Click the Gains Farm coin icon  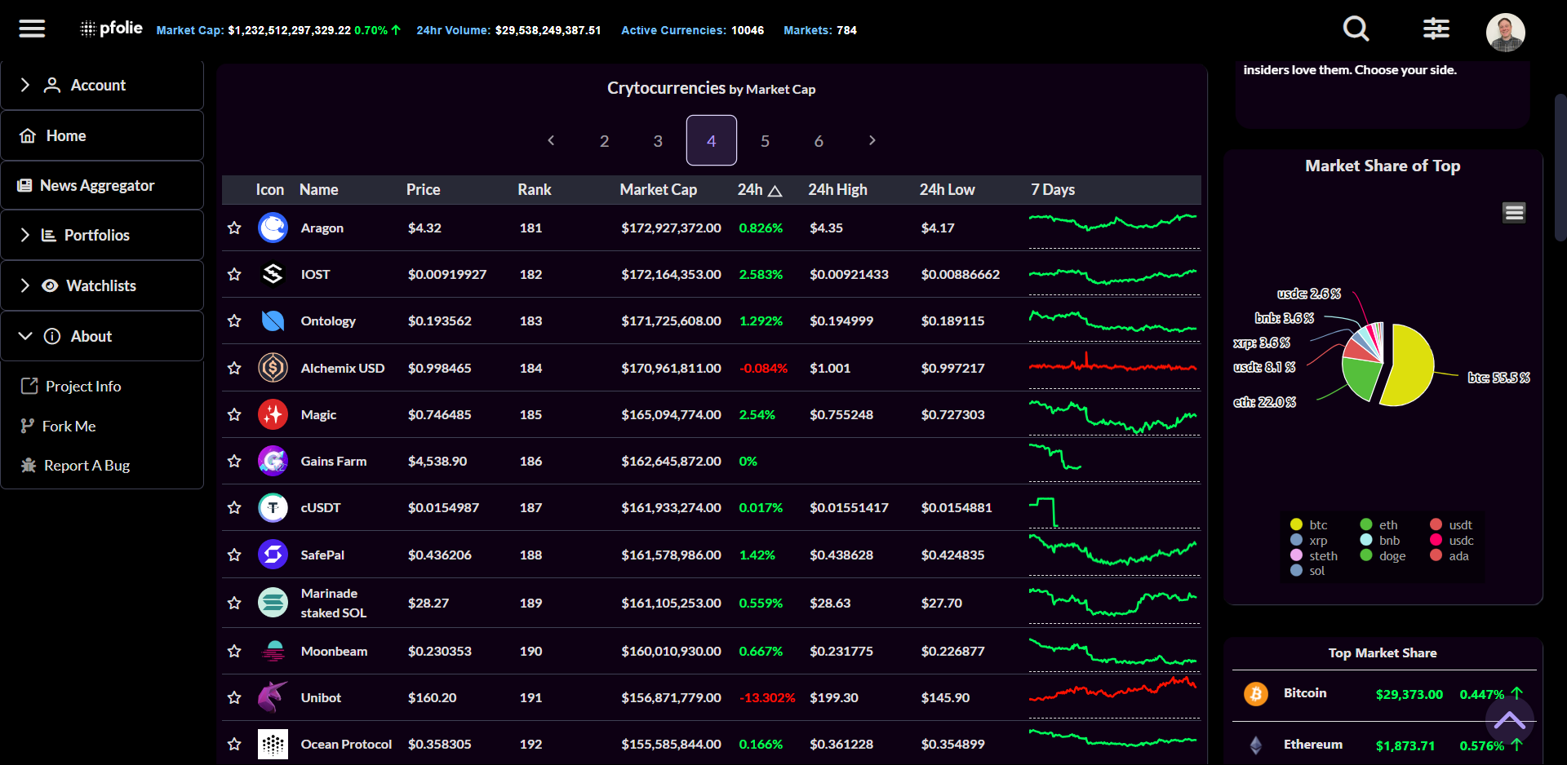coord(273,461)
